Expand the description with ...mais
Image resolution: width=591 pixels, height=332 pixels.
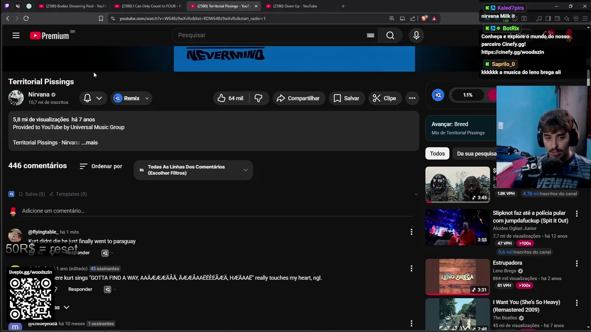point(90,142)
